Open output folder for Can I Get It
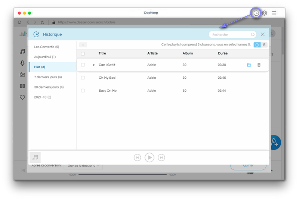Image resolution: width=299 pixels, height=200 pixels. coord(249,65)
